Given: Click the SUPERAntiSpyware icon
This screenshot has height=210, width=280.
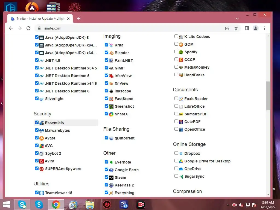Looking at the screenshot, I should click(42, 169).
